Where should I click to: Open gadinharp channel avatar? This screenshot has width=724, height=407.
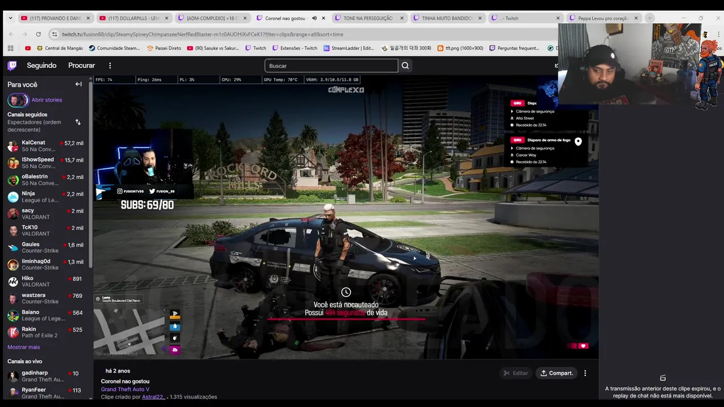[13, 376]
